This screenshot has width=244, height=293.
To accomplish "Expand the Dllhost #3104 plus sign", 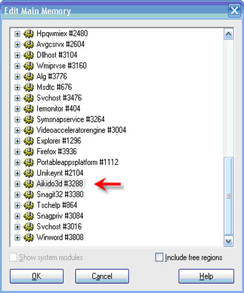I will click(x=17, y=55).
